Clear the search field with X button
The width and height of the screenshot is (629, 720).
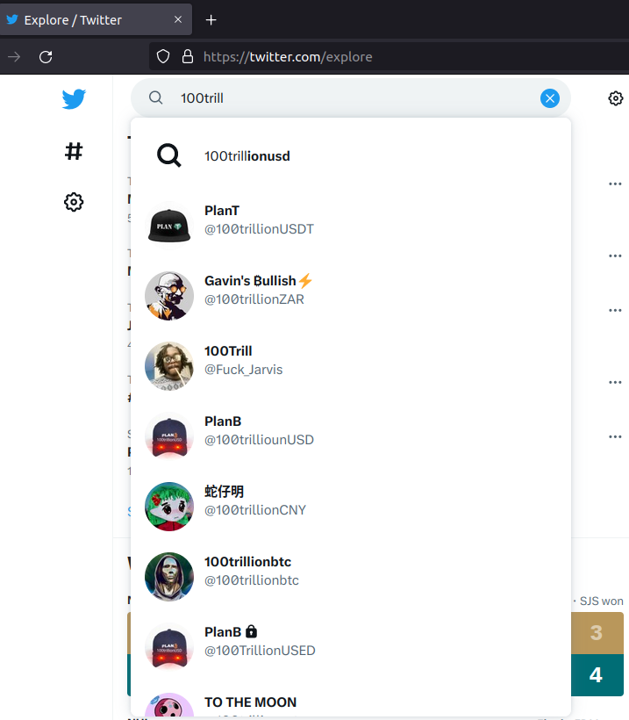point(550,98)
